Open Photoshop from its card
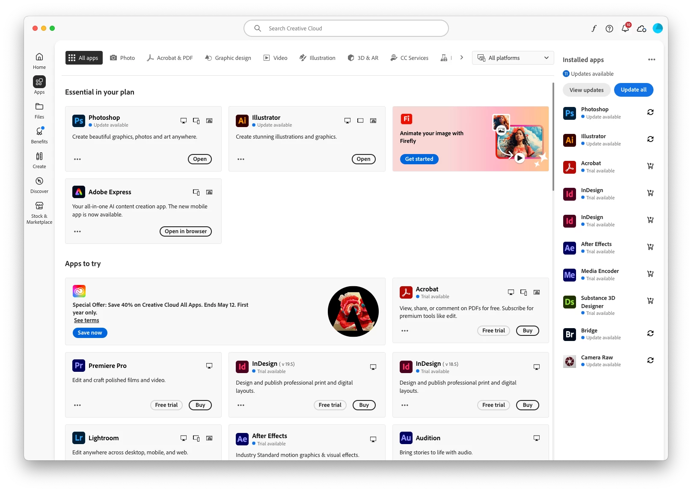The height and width of the screenshot is (492, 692). coord(200,159)
